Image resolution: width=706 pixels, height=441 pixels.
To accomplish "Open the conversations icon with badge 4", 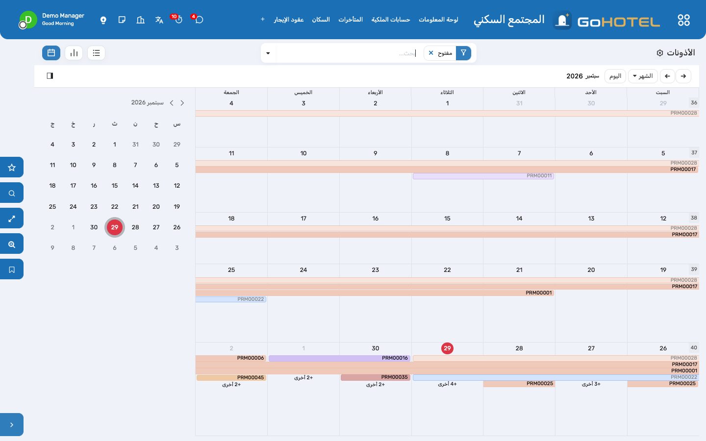I will [x=199, y=20].
